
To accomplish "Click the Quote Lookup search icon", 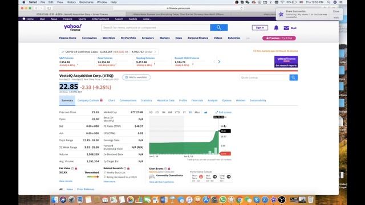I will [293, 77].
